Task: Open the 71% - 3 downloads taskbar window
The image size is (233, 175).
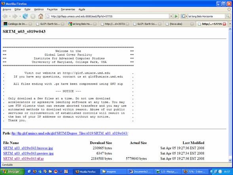Action: point(195,172)
